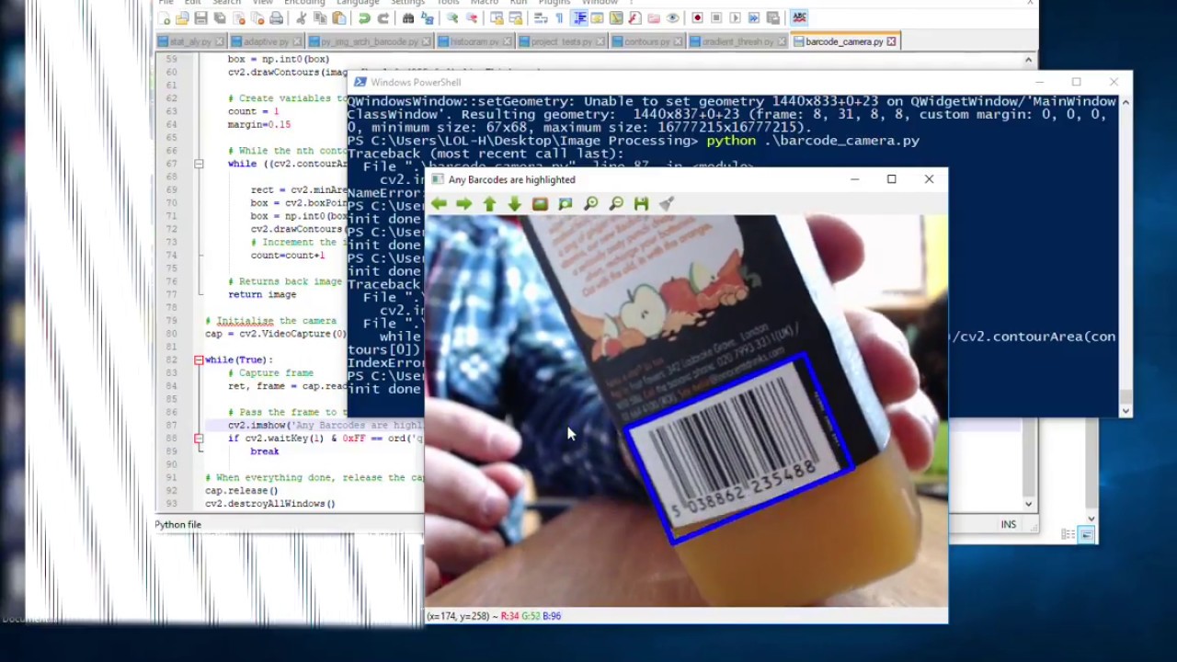The width and height of the screenshot is (1177, 662).
Task: Collapse the if block fold at line 88
Action: point(199,439)
